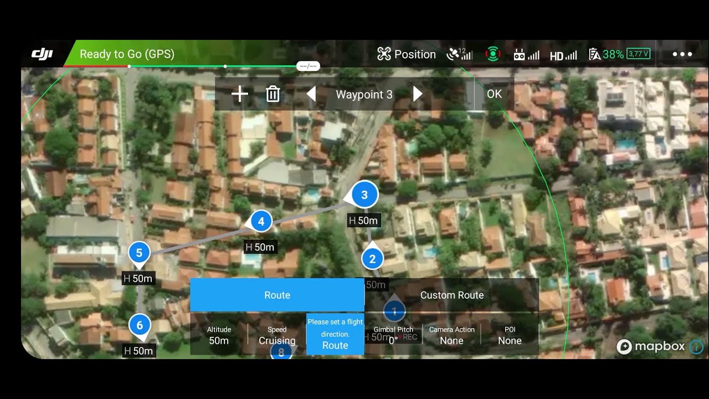Open battery 38% status
The image size is (709, 399).
[x=606, y=54]
